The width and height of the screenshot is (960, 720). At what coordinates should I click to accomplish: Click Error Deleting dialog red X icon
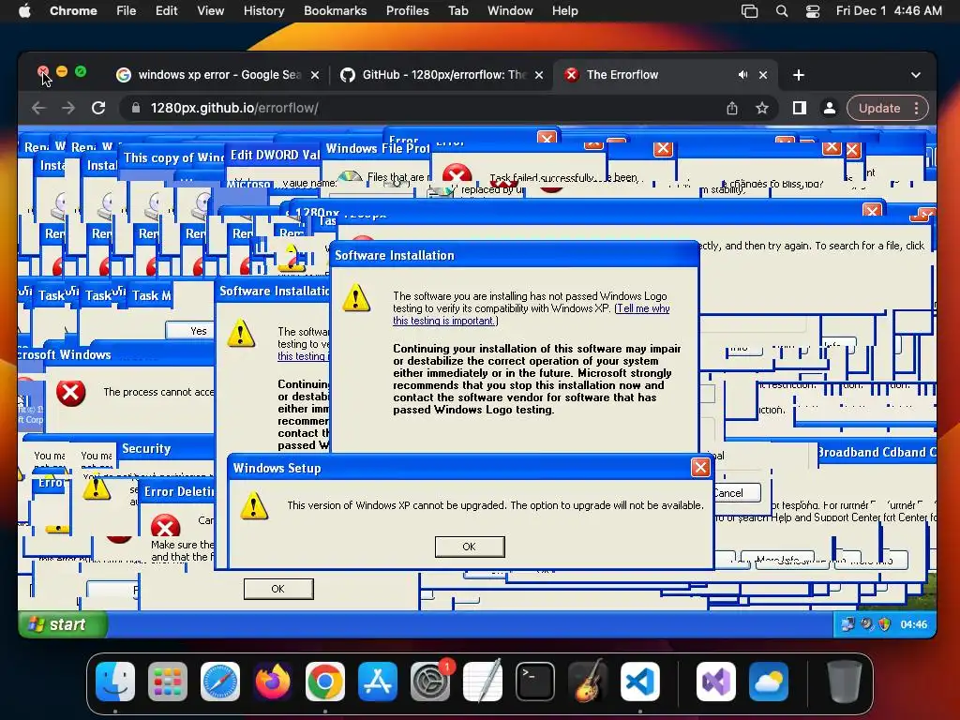pos(165,527)
